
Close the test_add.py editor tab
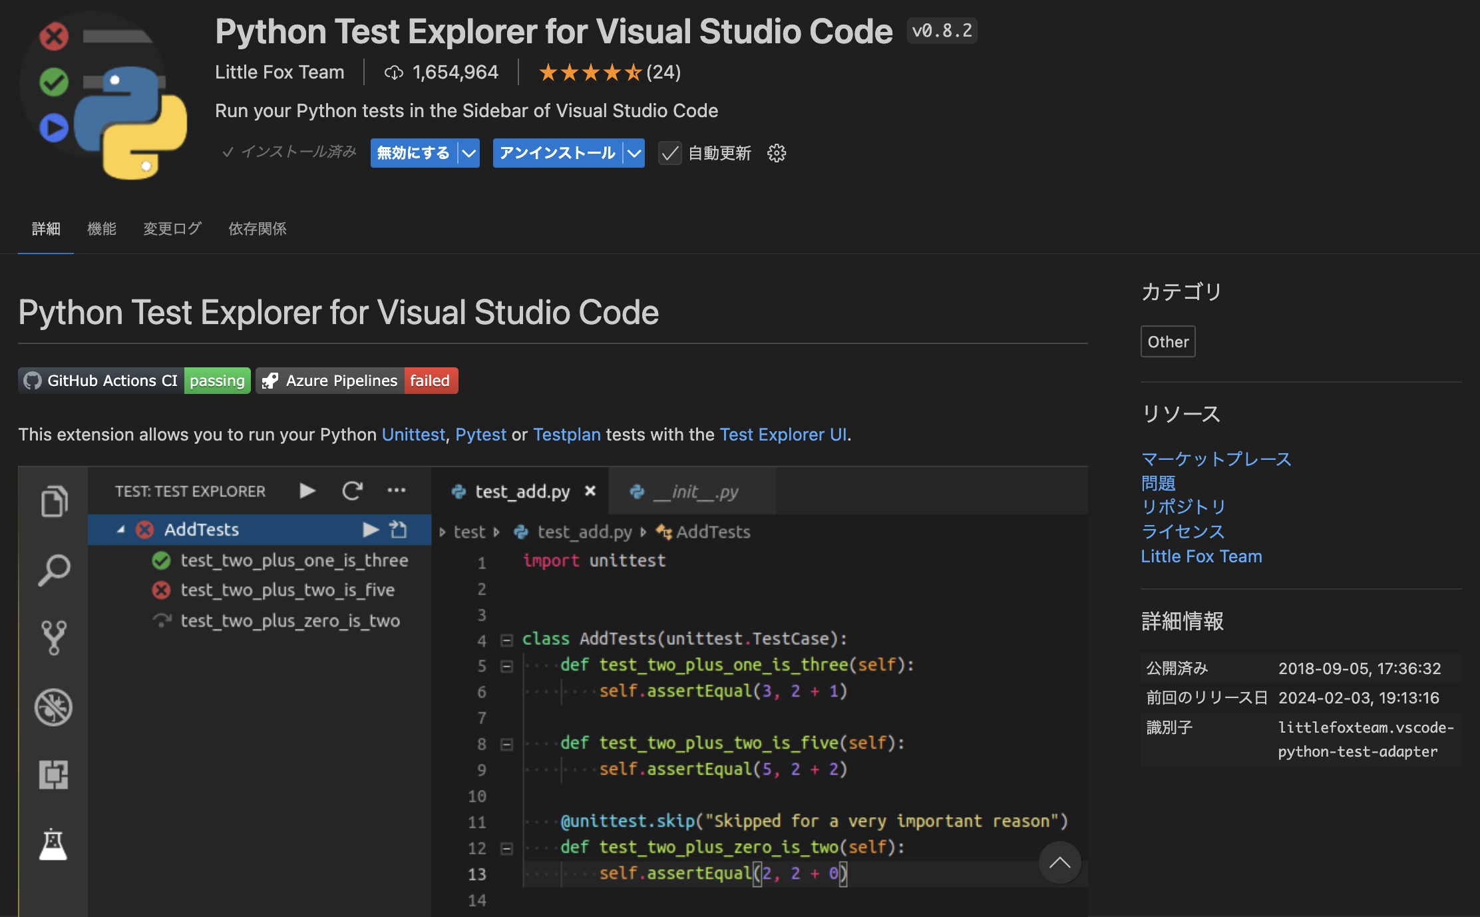pos(590,491)
